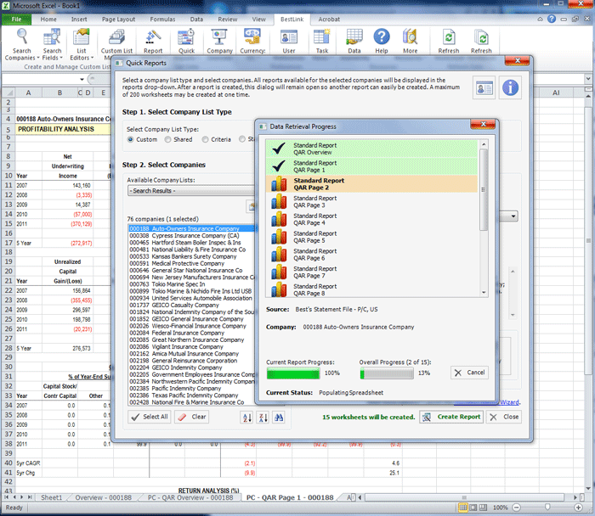Viewport: 595px width, 516px height.
Task: Switch to Normal view in status bar
Action: pyautogui.click(x=463, y=508)
